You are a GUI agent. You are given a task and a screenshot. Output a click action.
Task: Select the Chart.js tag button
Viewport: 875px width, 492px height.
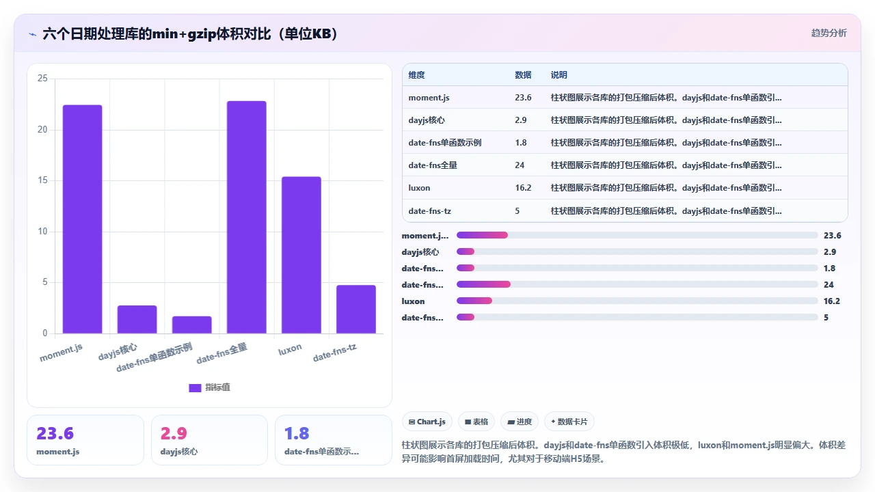[x=427, y=422]
